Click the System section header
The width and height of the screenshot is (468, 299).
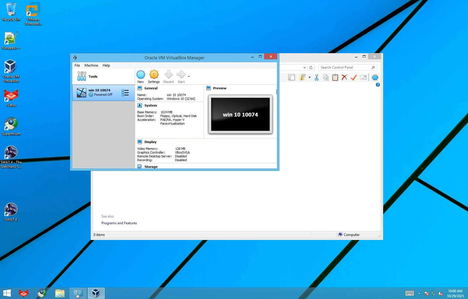pyautogui.click(x=151, y=105)
